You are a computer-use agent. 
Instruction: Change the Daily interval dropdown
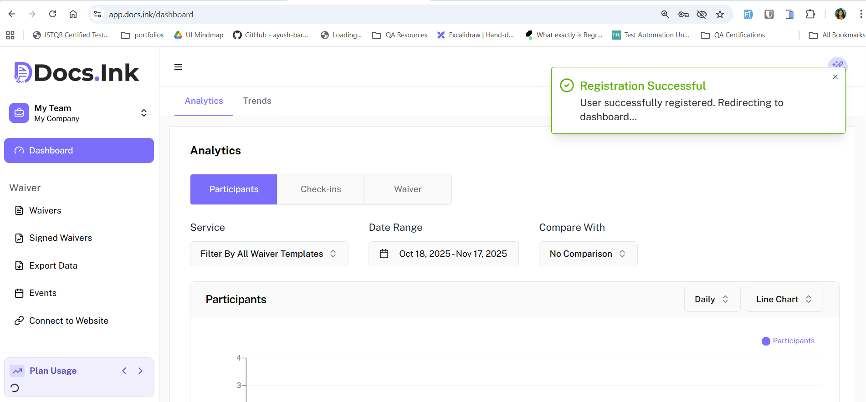(712, 300)
